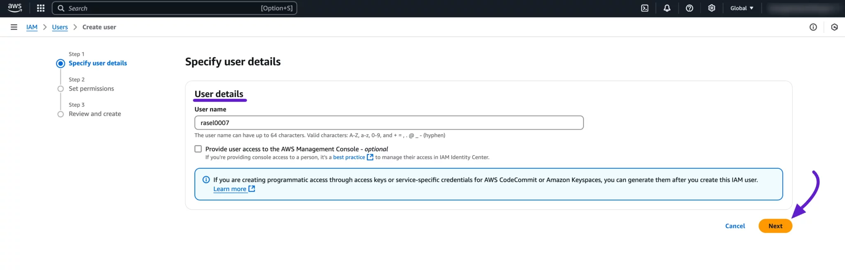Open the settings gear icon

tap(711, 8)
